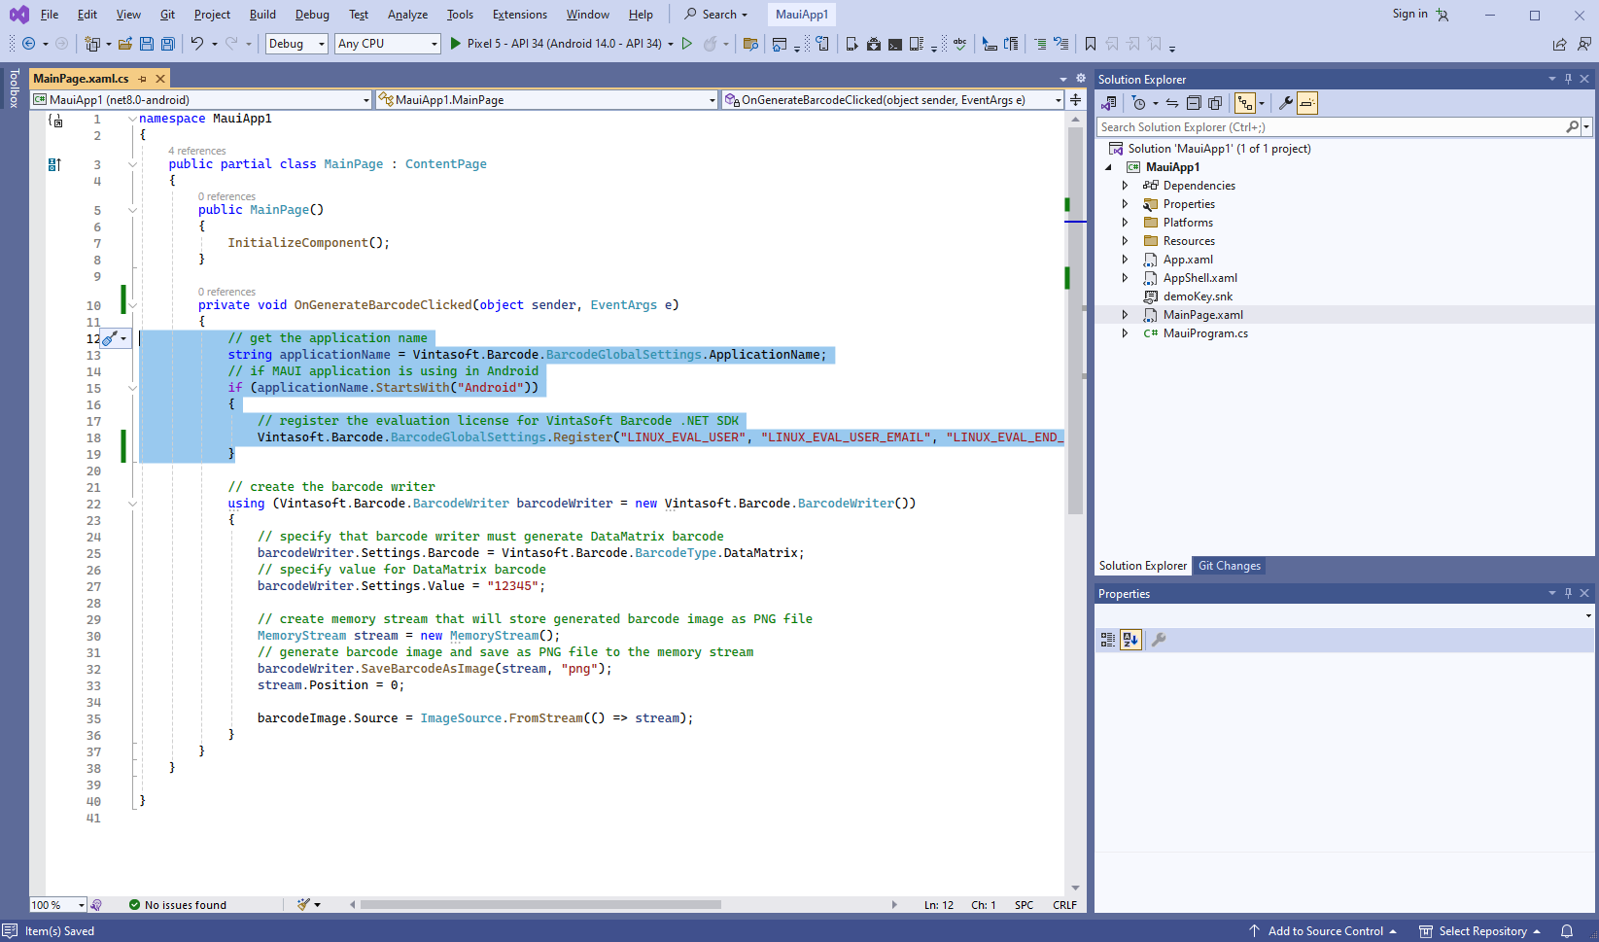Switch to the Git Changes tab
Screen dimensions: 1599x942
tap(1229, 566)
